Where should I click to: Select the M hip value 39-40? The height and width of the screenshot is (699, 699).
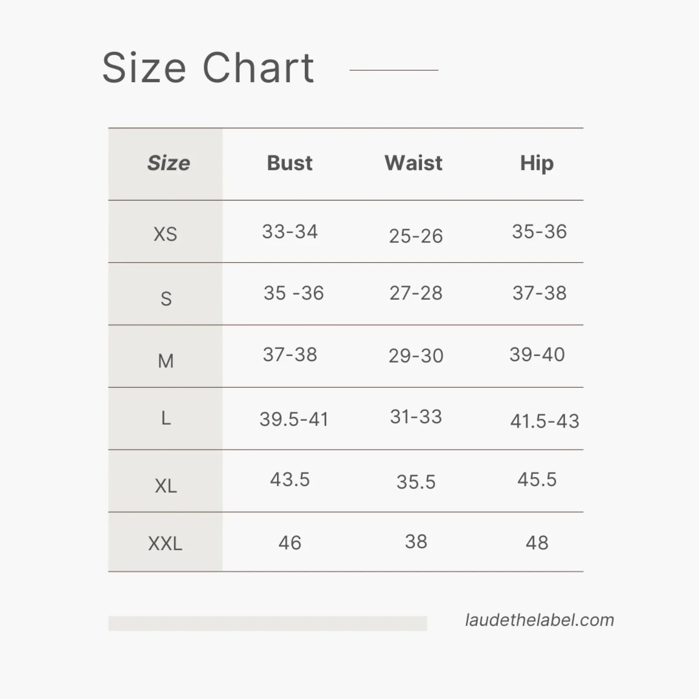537,354
